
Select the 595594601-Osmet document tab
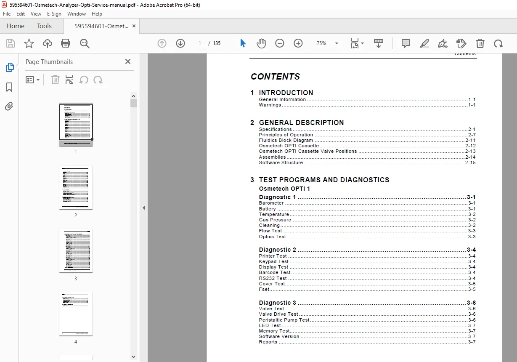point(101,26)
